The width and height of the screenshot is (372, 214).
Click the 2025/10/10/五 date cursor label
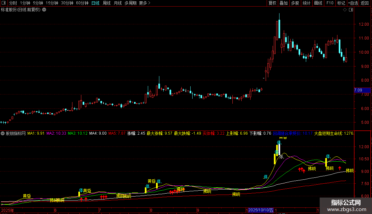pyautogui.click(x=261, y=210)
